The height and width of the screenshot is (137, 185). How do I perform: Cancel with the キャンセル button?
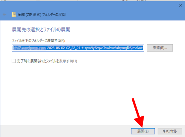click(170, 131)
